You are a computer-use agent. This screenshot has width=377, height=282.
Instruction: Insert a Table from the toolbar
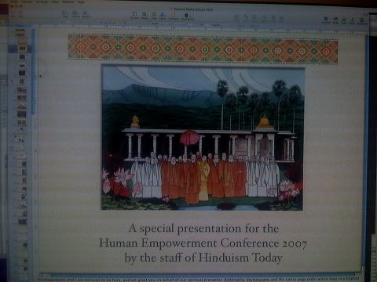tap(154, 16)
